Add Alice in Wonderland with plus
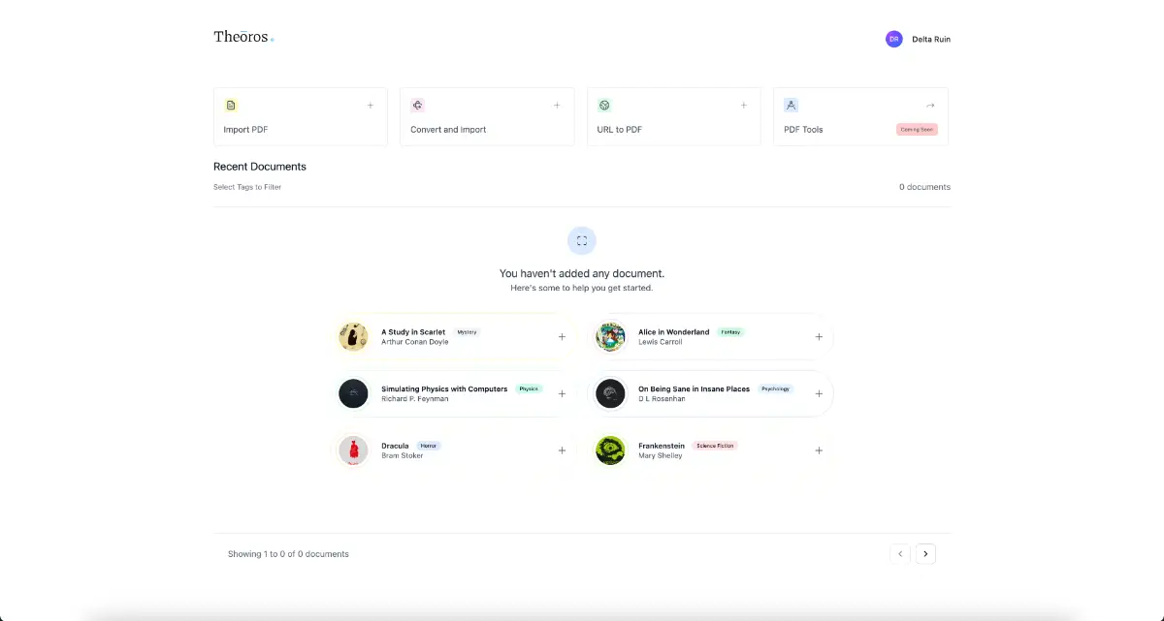1164x621 pixels. (819, 337)
